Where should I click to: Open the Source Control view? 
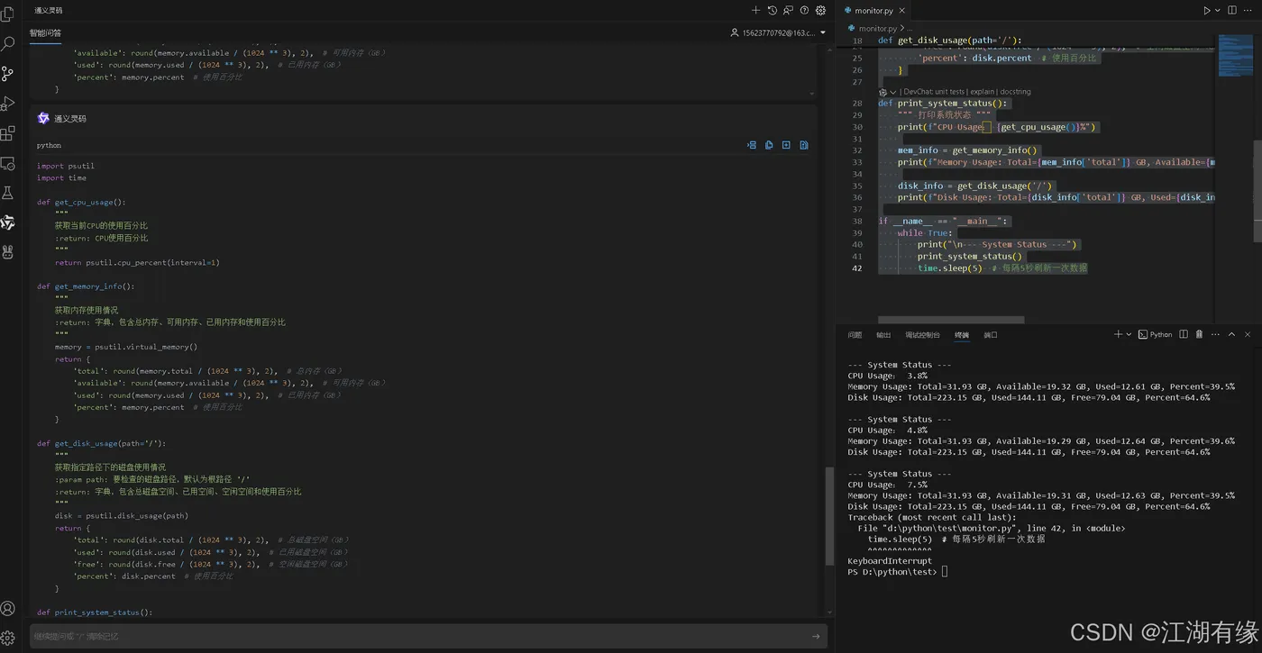pos(8,73)
